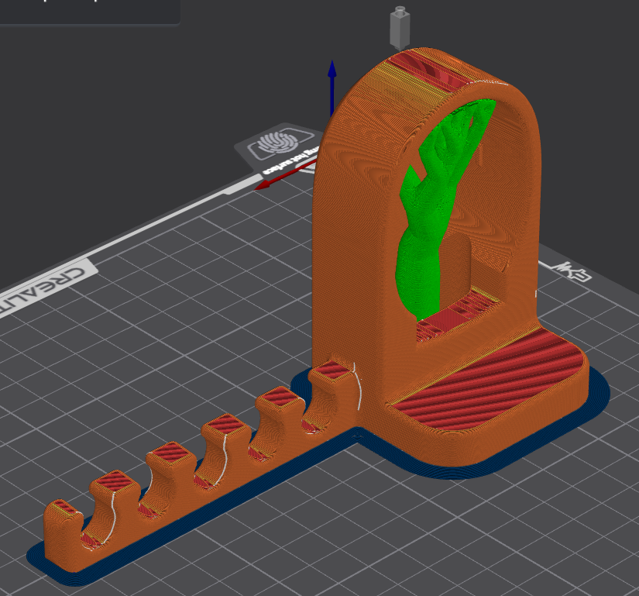This screenshot has height=596, width=639.
Task: Click the blue vertical Z-axis arrow
Action: pos(332,84)
